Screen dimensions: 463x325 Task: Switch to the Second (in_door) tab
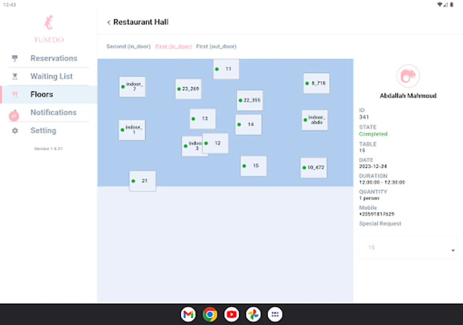pos(128,46)
